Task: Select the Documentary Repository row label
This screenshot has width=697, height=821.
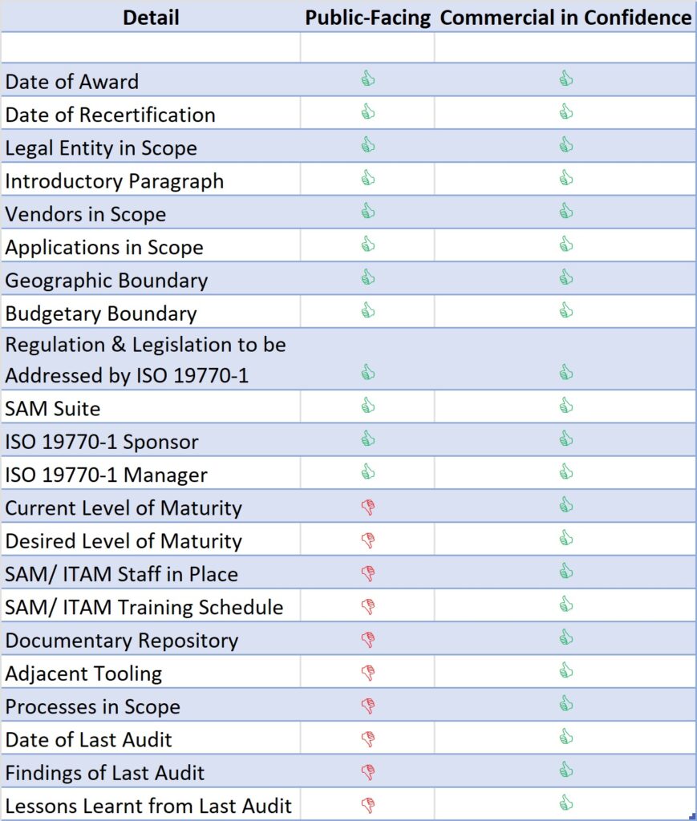Action: [122, 641]
